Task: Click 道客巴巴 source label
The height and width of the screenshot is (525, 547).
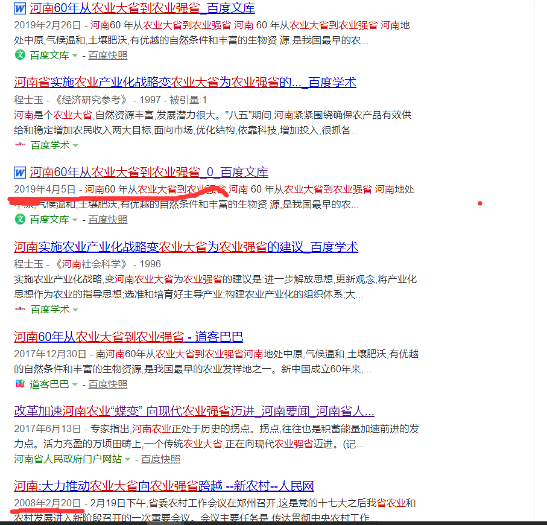Action: pos(49,384)
